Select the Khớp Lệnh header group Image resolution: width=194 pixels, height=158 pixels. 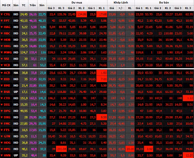coord(121,3)
